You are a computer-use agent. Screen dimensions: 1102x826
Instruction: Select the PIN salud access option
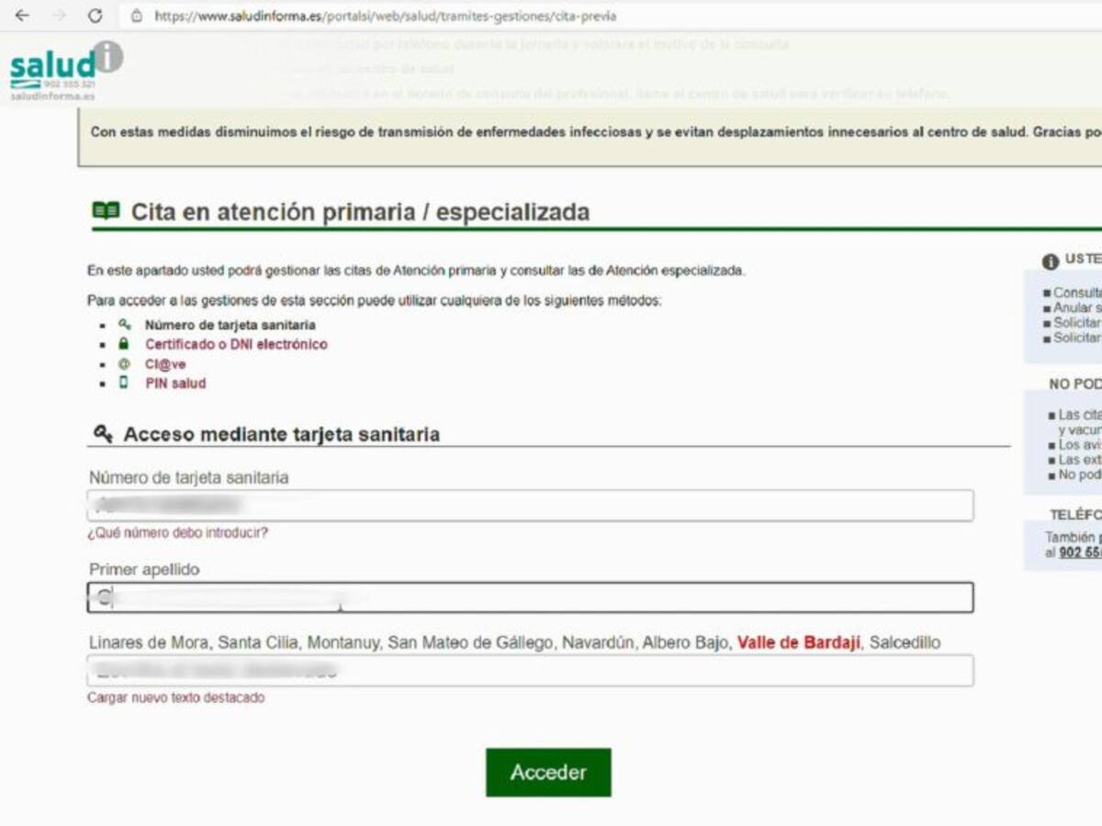(x=175, y=384)
